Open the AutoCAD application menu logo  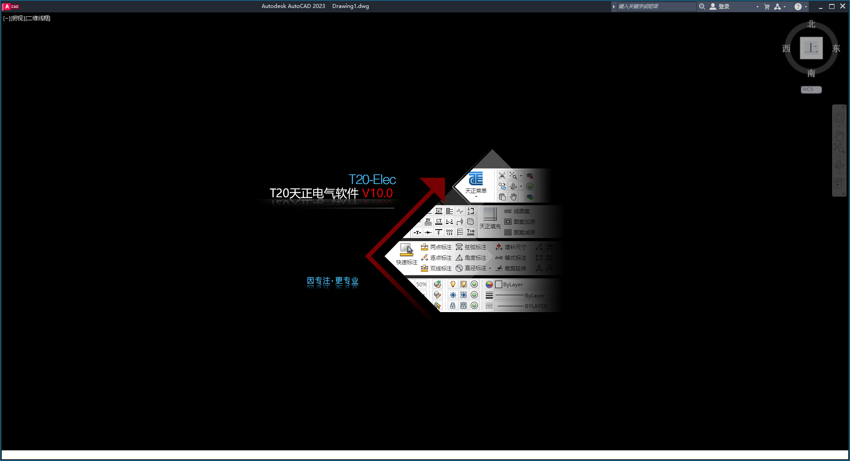click(x=11, y=6)
